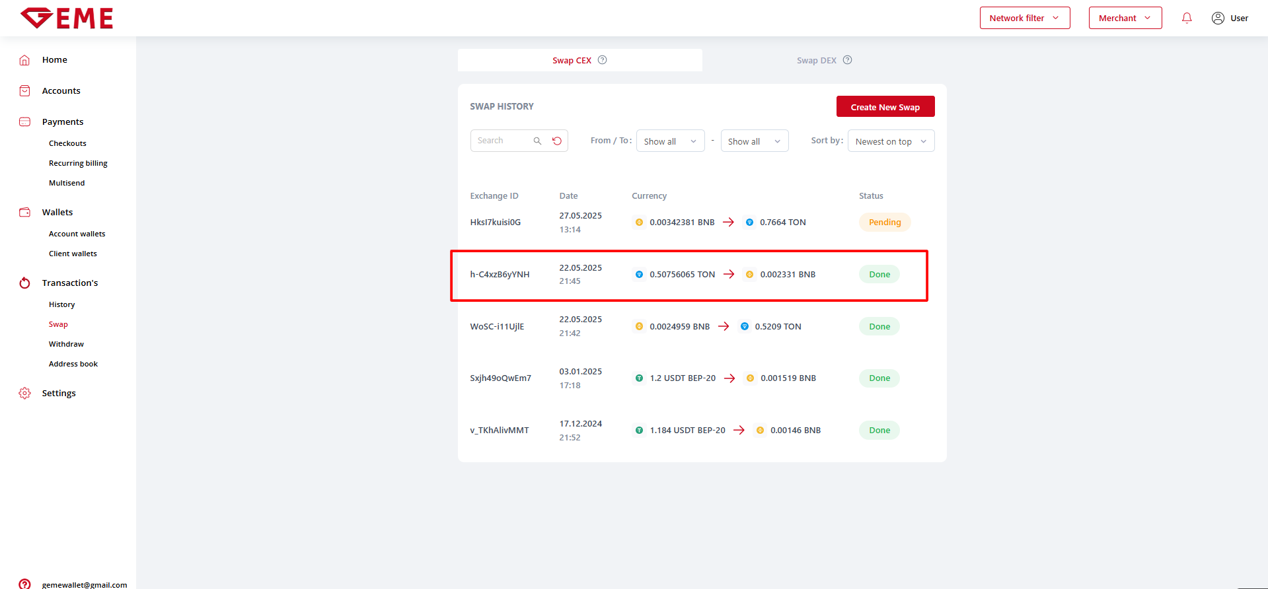Click the search reset refresh icon
Image resolution: width=1268 pixels, height=589 pixels.
pos(557,141)
